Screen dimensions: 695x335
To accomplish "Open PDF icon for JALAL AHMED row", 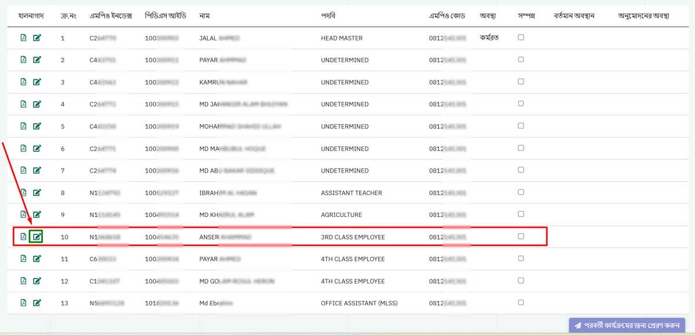I will coord(24,38).
